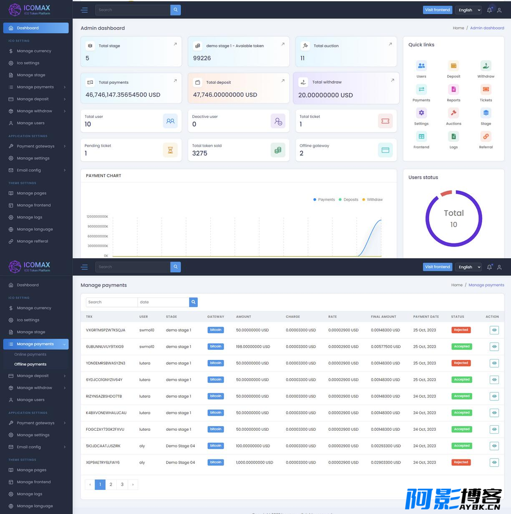Open the Settings quick link icon
The image size is (511, 514).
[421, 113]
